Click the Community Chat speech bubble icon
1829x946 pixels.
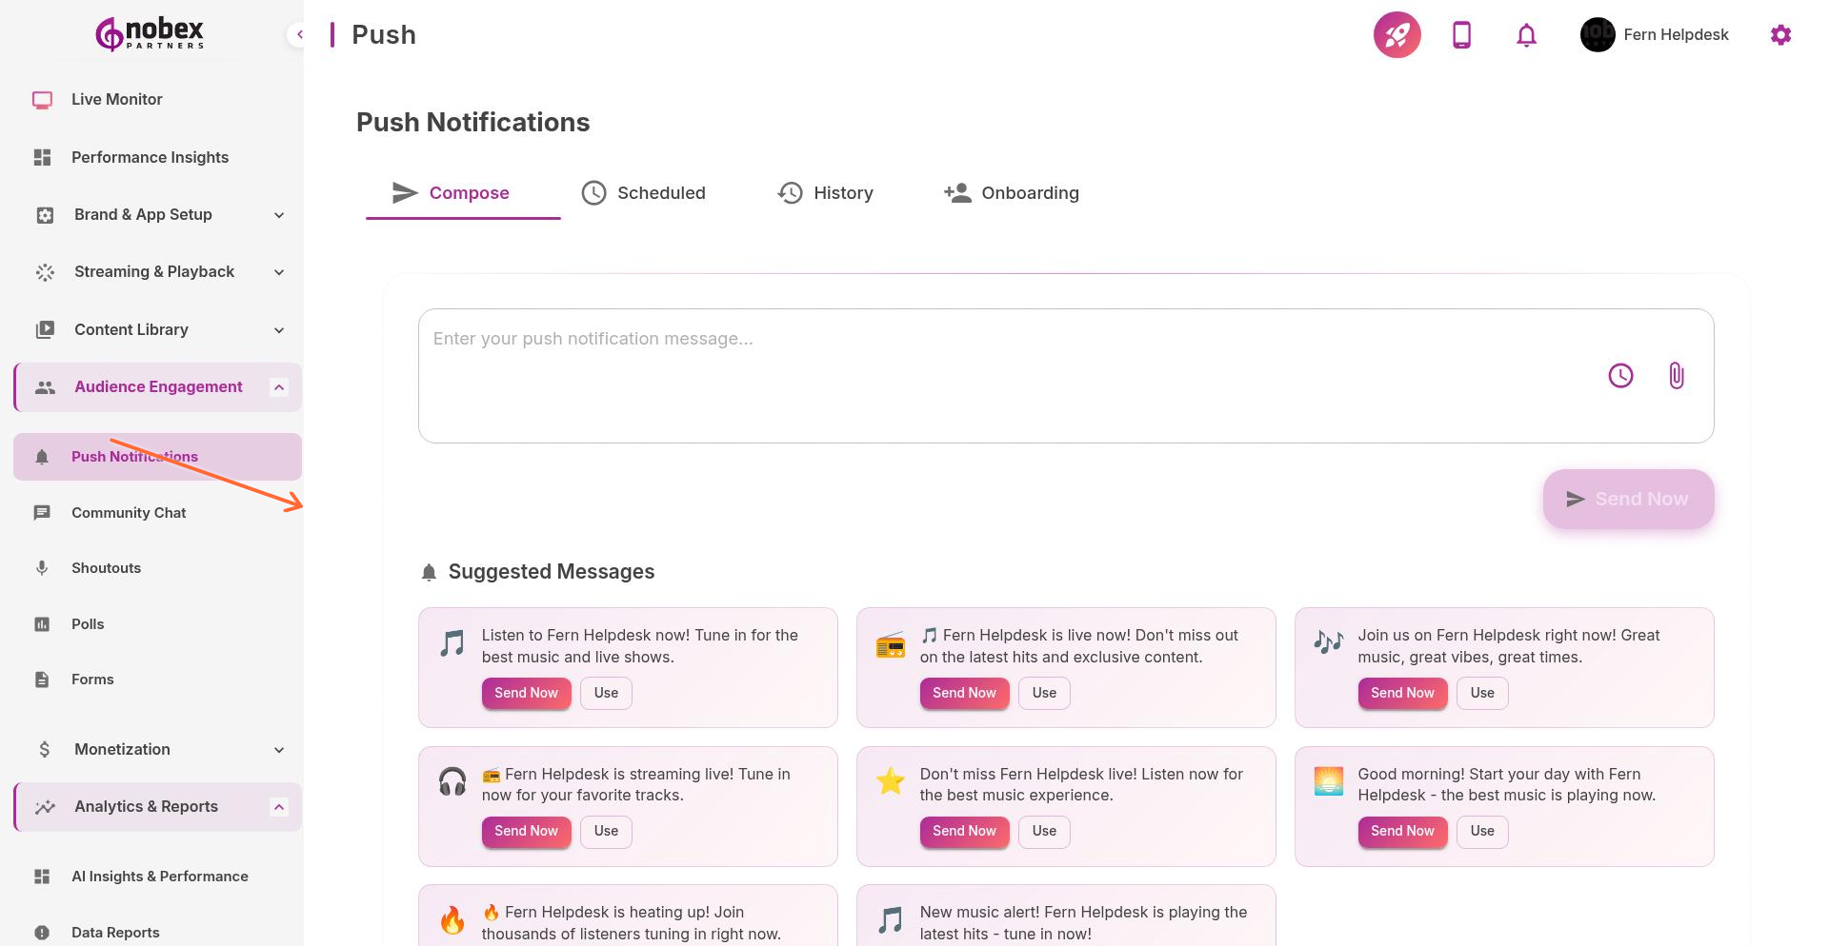click(x=42, y=512)
